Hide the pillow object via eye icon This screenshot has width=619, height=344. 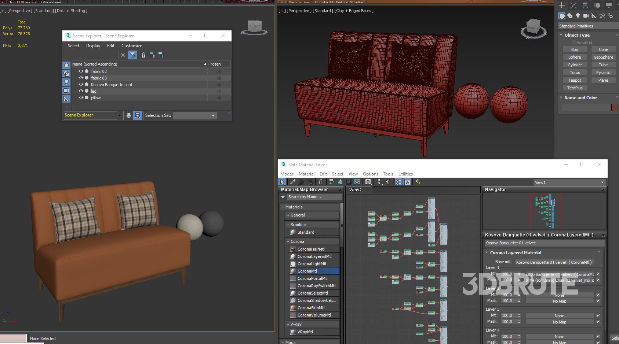pos(81,98)
